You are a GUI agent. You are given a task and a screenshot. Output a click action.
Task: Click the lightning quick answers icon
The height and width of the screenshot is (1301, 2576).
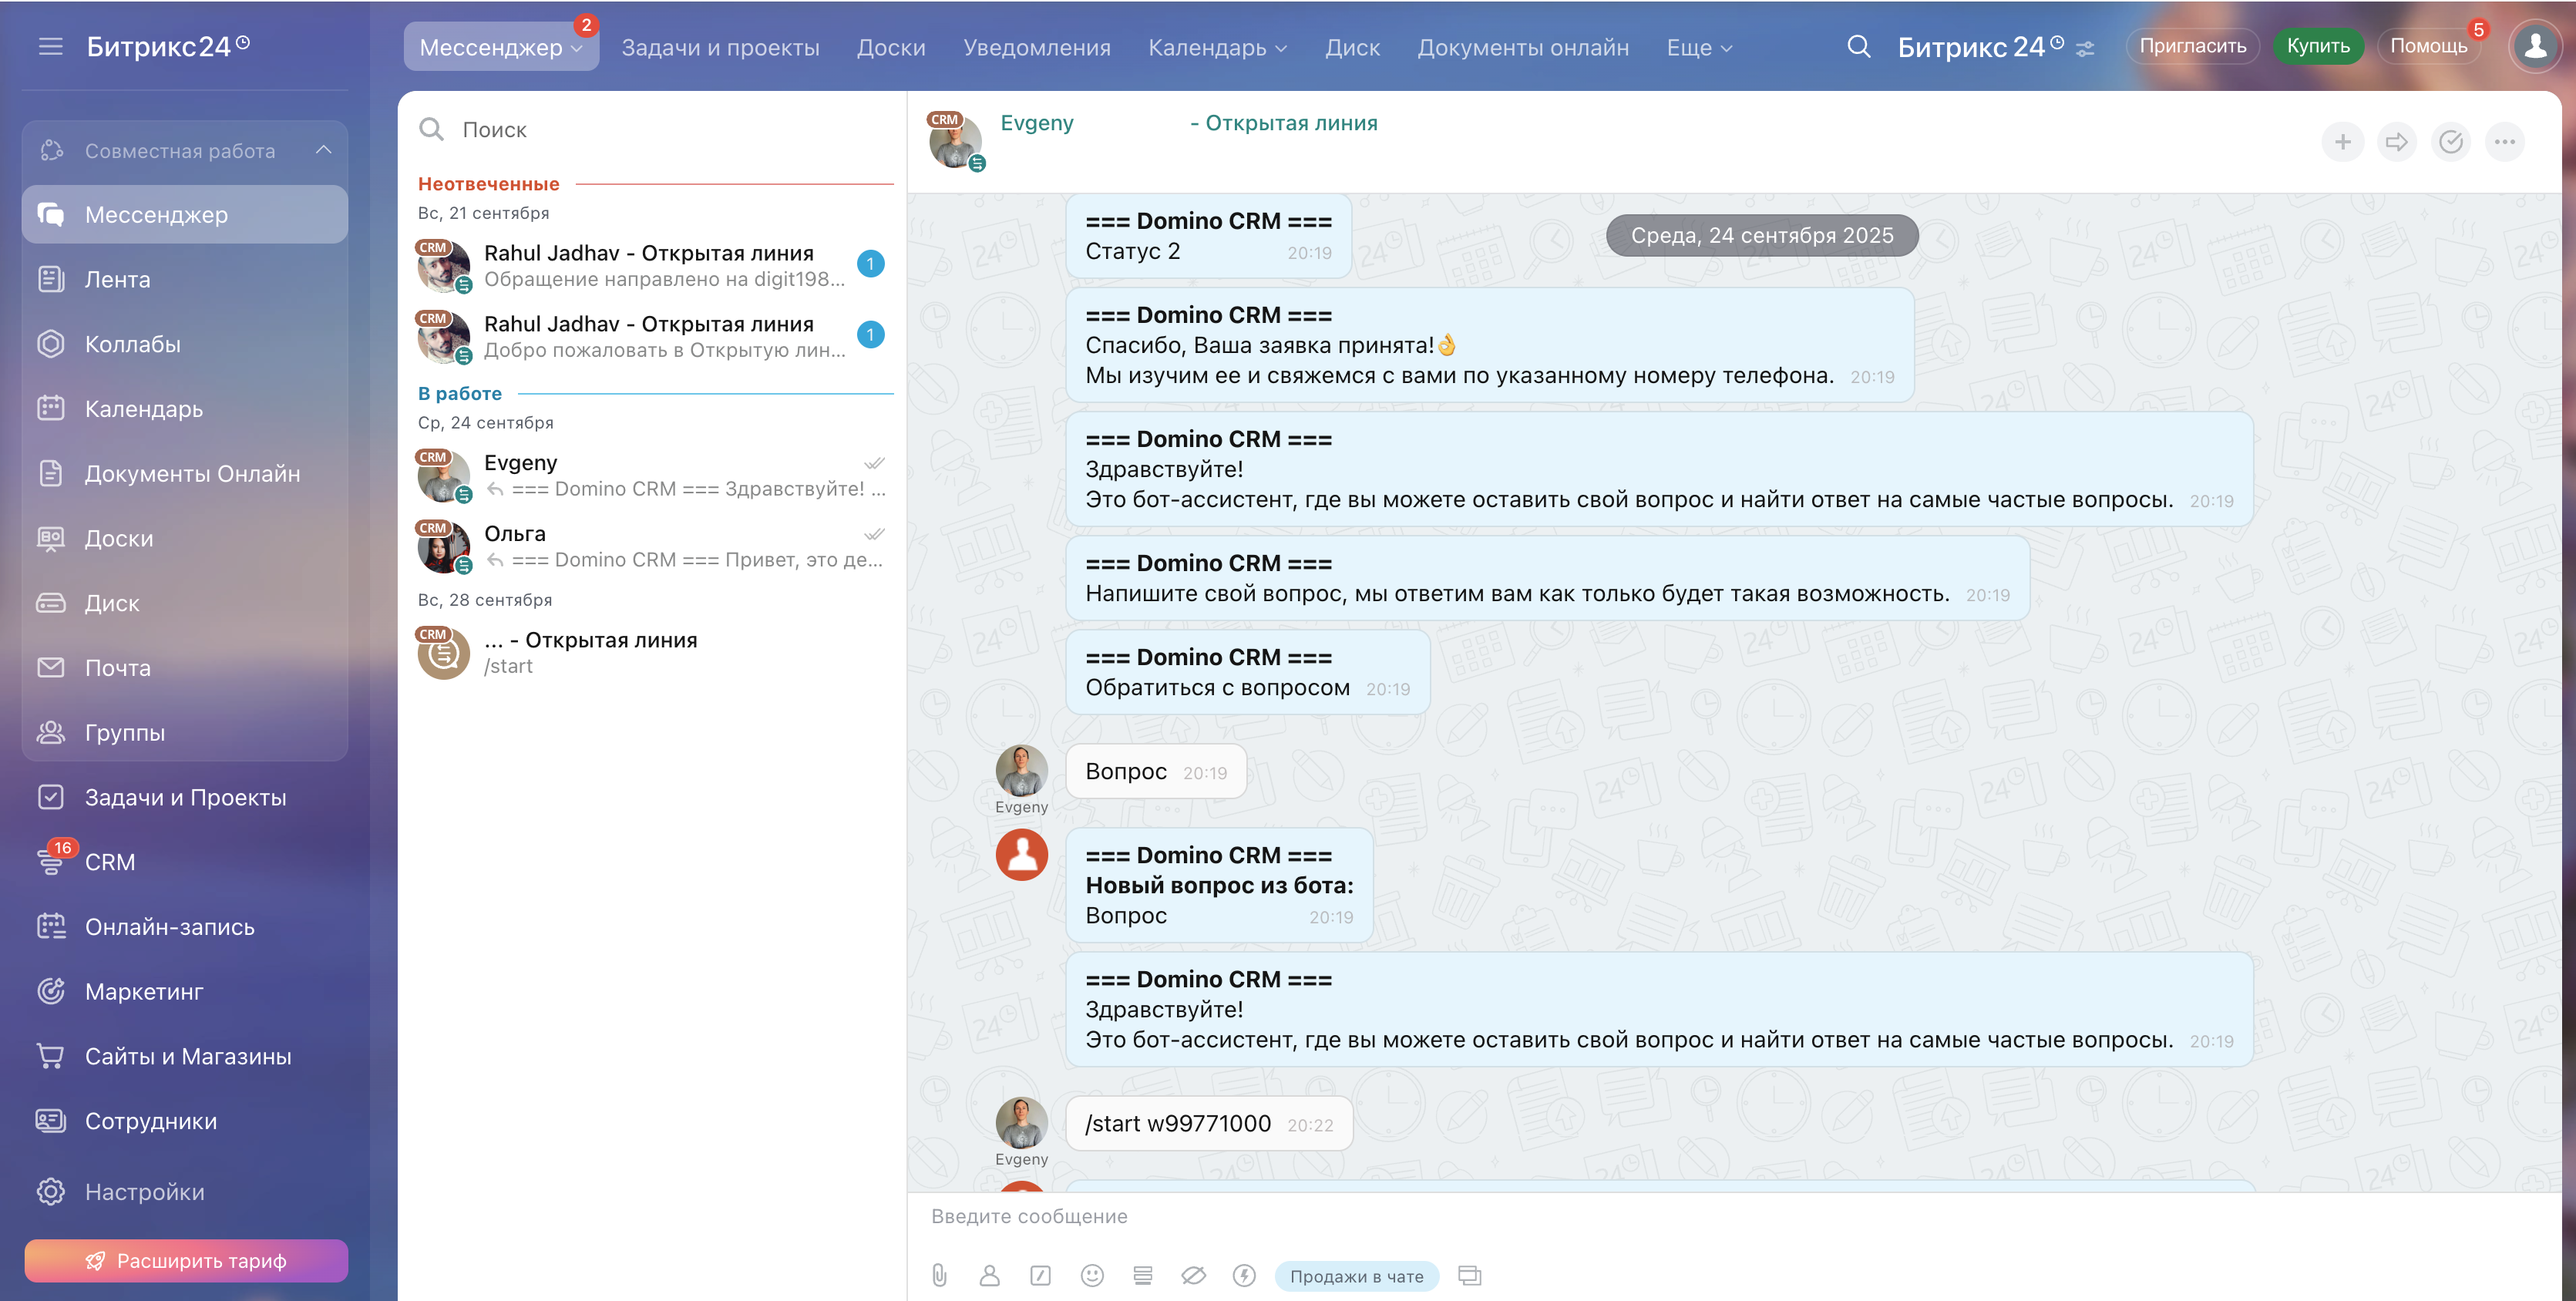(x=1244, y=1275)
